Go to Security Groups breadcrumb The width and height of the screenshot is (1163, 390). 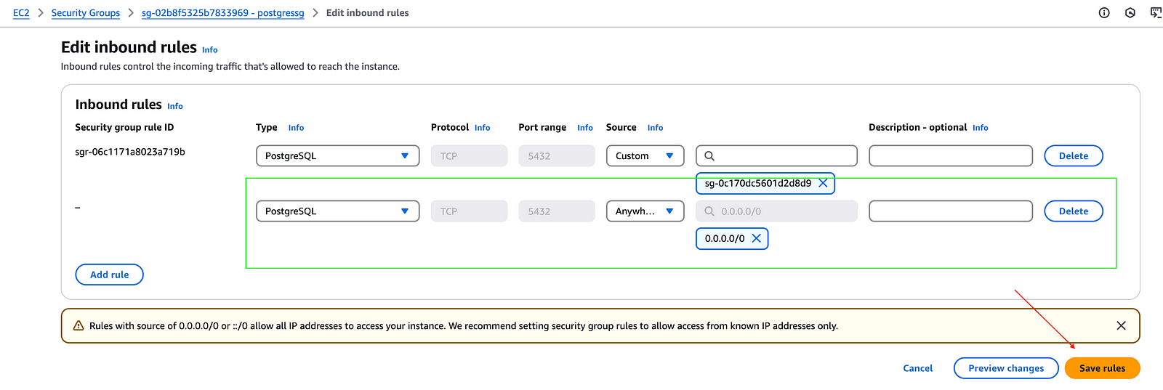point(86,13)
